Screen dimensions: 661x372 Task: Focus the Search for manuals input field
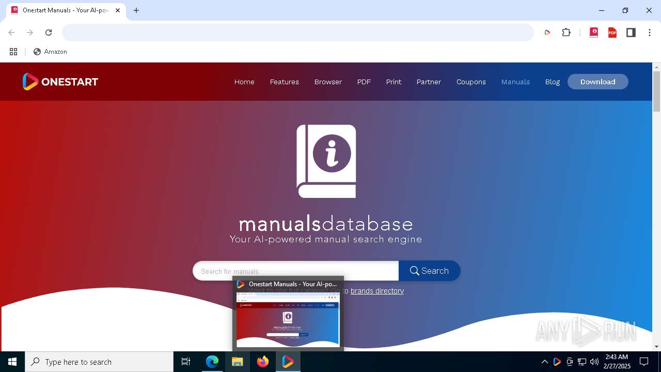pos(295,271)
